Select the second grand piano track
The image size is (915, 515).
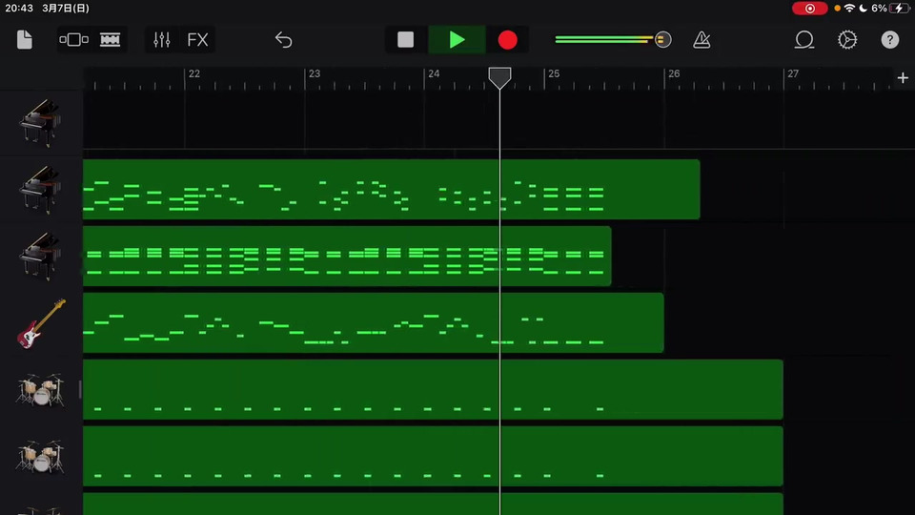click(x=40, y=189)
